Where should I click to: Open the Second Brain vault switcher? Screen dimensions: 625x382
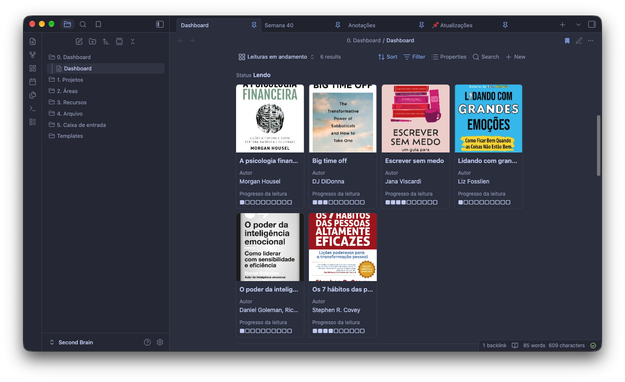pos(72,342)
